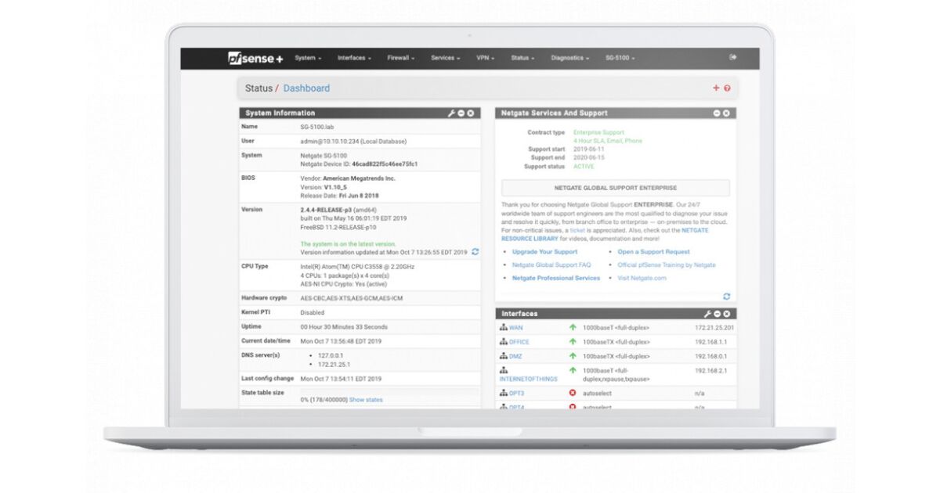Click the logout icon in navbar

pyautogui.click(x=733, y=57)
